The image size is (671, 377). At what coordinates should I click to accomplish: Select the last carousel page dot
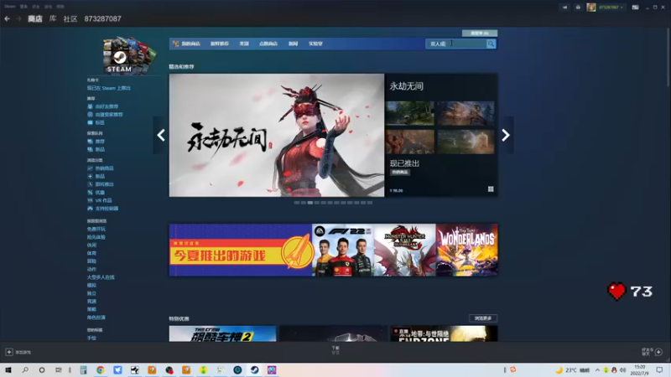tap(370, 203)
